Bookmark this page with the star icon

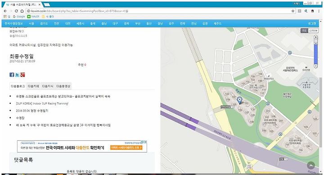tap(293, 11)
